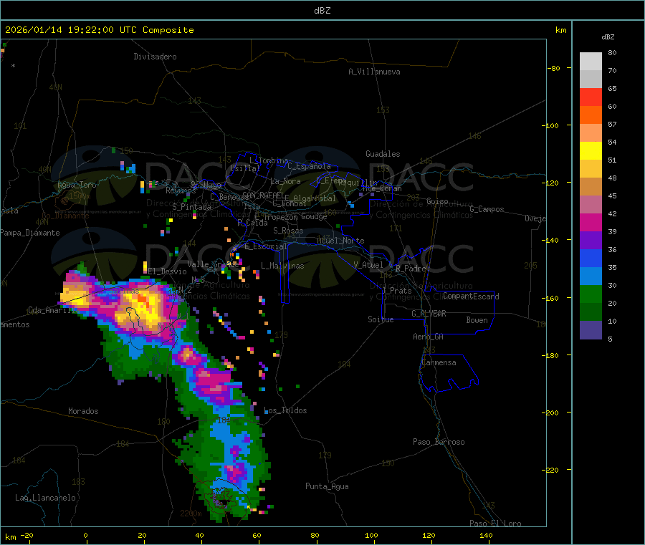
Task: Select the R_Padre location label
Action: pyautogui.click(x=411, y=269)
